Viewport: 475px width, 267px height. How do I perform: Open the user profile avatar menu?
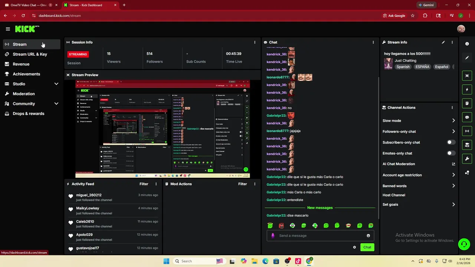coord(461,29)
